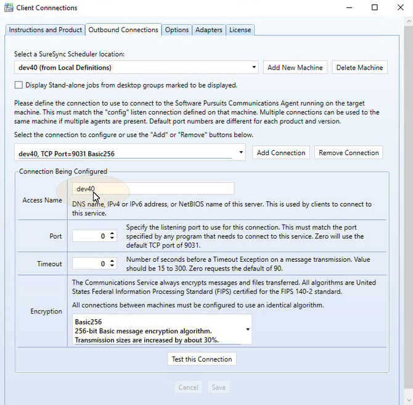
Task: Enable Display Stand-alone jobs checkbox
Action: pos(18,85)
